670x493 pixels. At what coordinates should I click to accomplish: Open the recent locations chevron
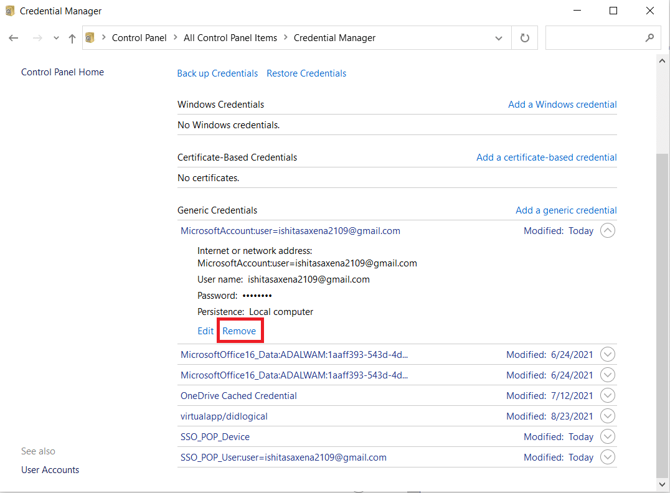click(56, 38)
